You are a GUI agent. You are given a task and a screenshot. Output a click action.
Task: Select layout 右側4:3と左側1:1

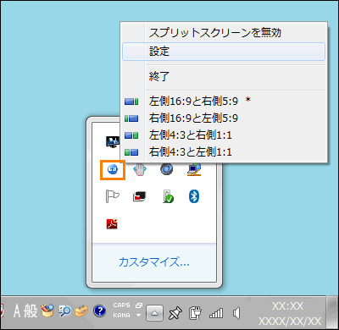[x=224, y=151]
